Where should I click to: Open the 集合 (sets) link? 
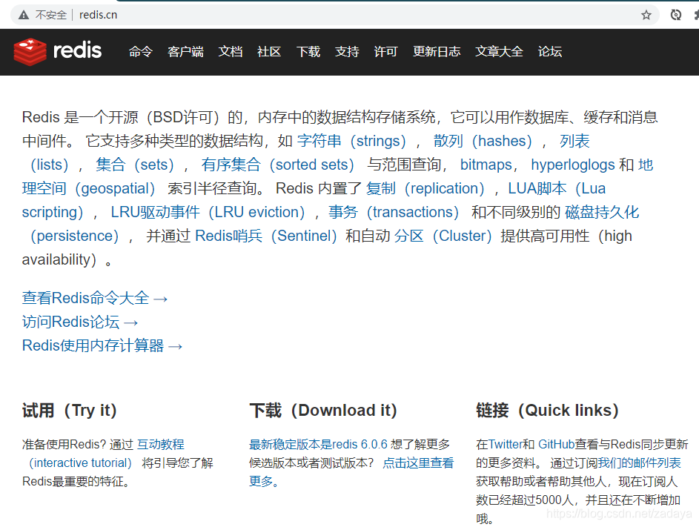[x=135, y=165]
